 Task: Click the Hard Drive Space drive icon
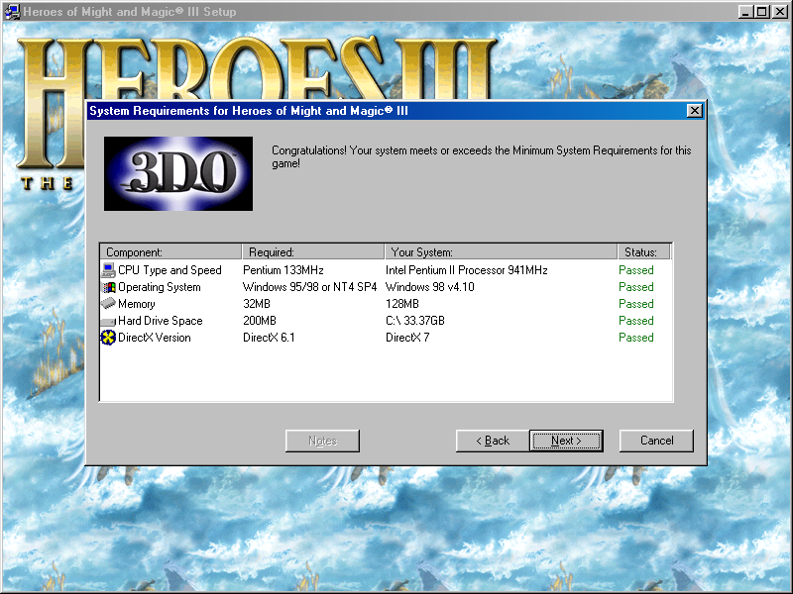coord(108,321)
